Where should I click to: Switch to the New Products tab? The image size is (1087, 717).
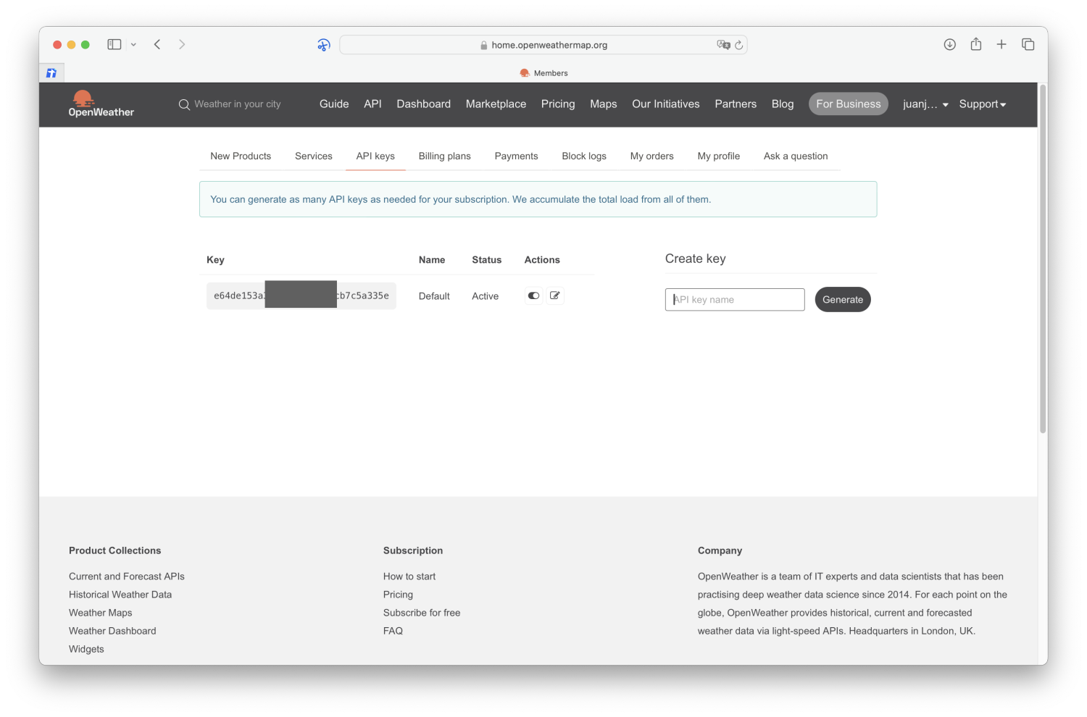coord(241,156)
